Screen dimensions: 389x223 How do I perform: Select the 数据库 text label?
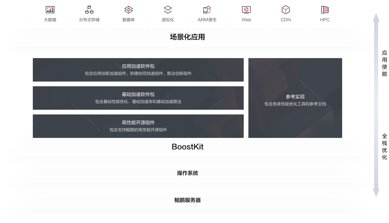(129, 20)
